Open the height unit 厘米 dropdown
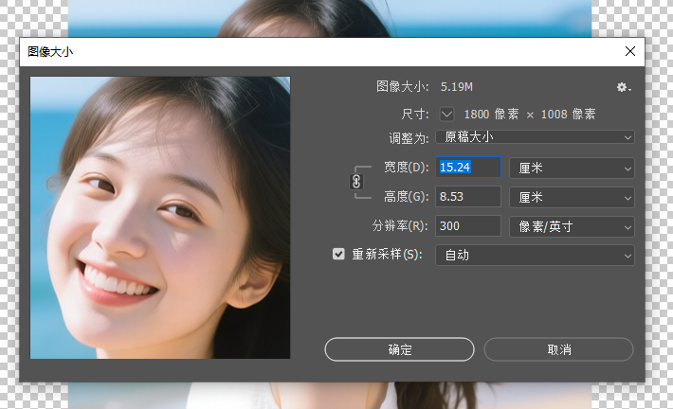Viewport: 673px width, 409px height. point(572,197)
